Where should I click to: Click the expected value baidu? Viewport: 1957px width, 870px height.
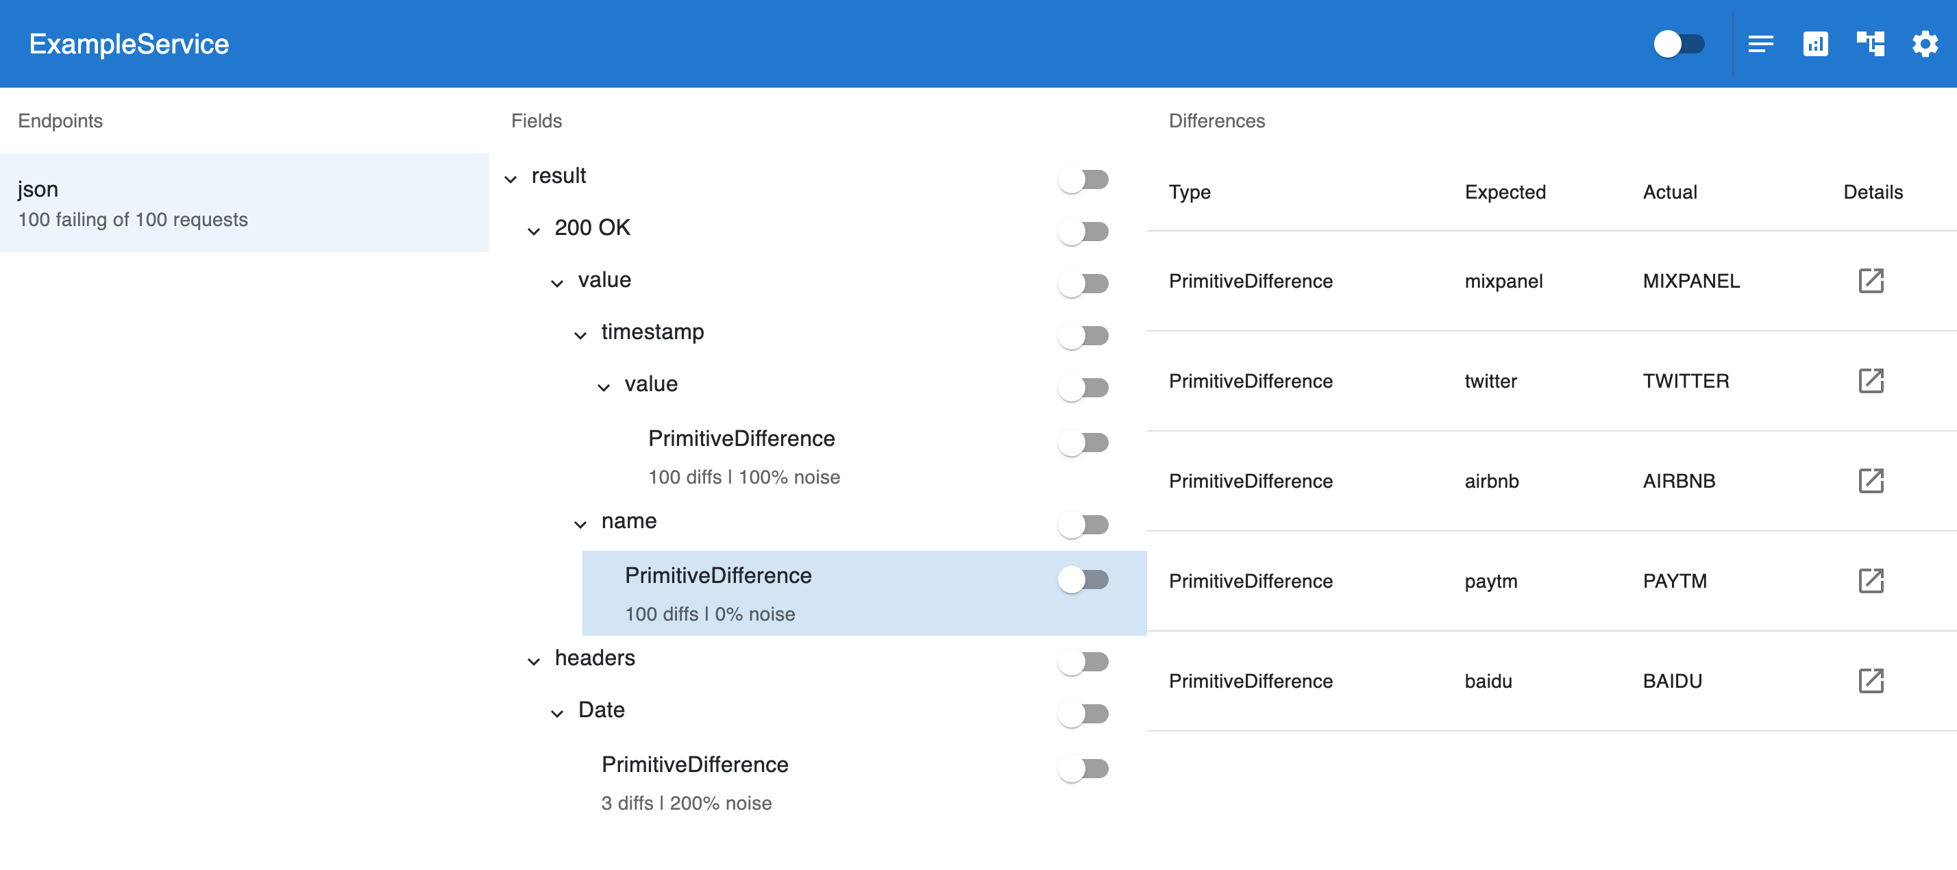point(1488,681)
